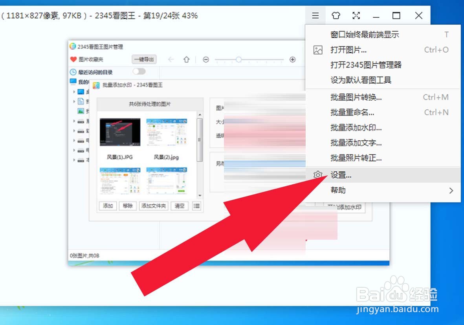Click the back arrow in the image manager
This screenshot has height=325, width=464.
click(171, 59)
